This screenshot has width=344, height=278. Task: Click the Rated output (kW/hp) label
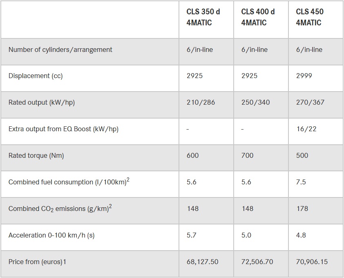[x=42, y=102]
